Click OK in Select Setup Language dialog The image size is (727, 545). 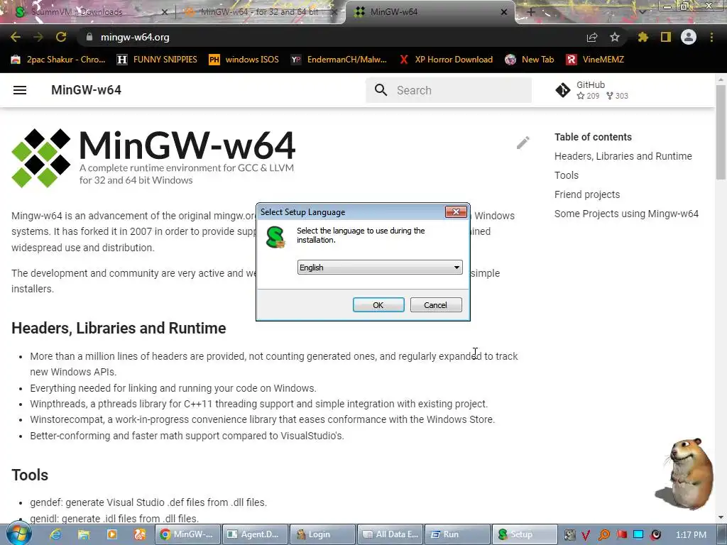378,305
